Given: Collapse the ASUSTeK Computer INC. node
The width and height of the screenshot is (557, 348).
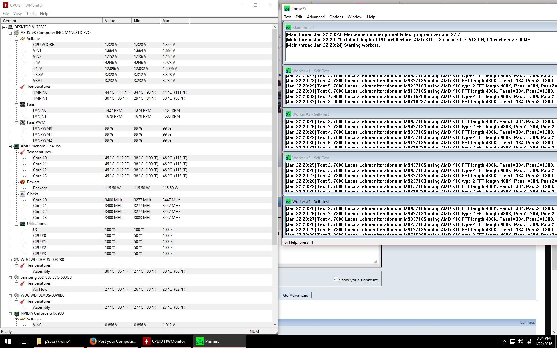Looking at the screenshot, I should click(x=10, y=33).
